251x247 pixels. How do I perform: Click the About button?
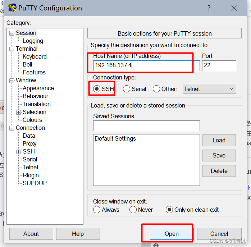click(x=31, y=234)
